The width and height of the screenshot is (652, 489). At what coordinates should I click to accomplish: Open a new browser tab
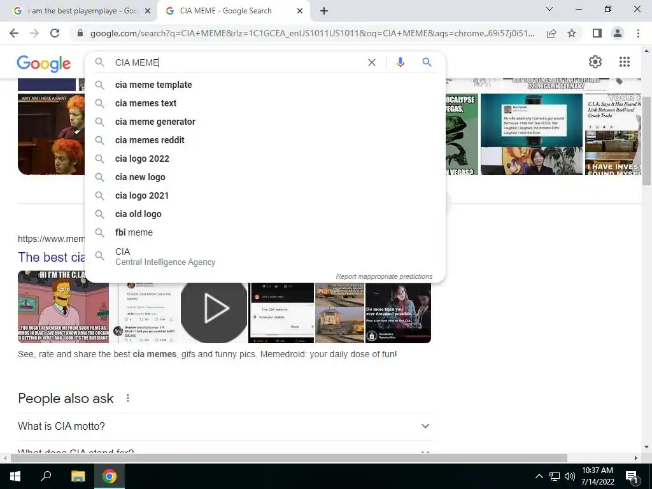coord(324,11)
